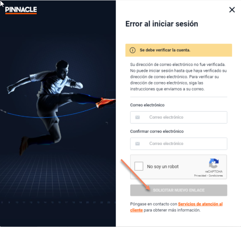Open the reCAPTCHA Privacidad link

click(x=200, y=176)
